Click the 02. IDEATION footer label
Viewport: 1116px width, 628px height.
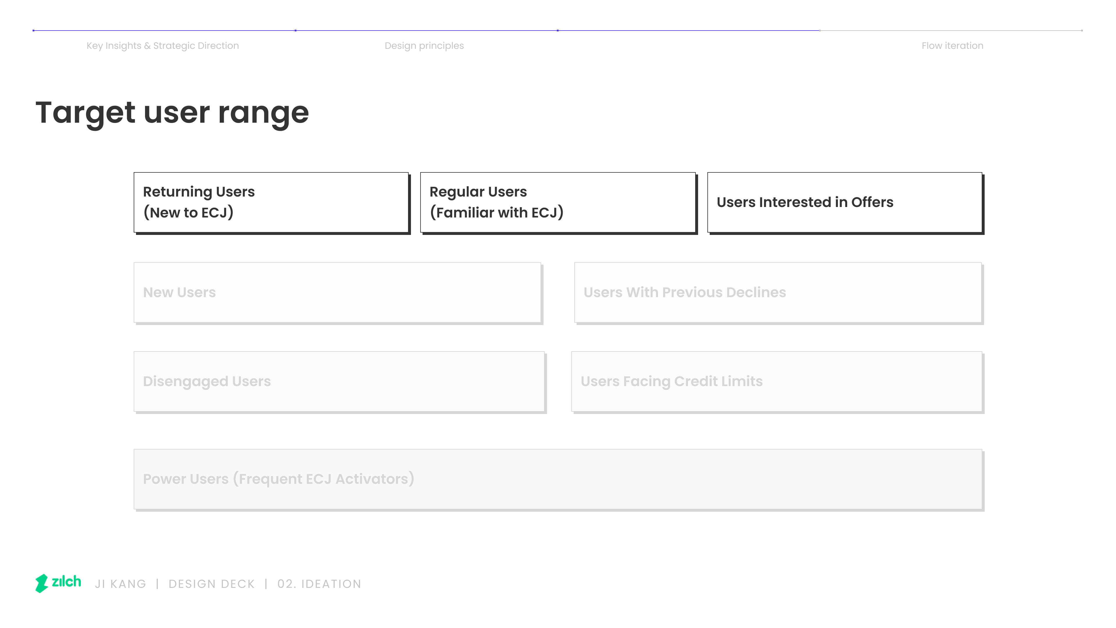coord(319,584)
